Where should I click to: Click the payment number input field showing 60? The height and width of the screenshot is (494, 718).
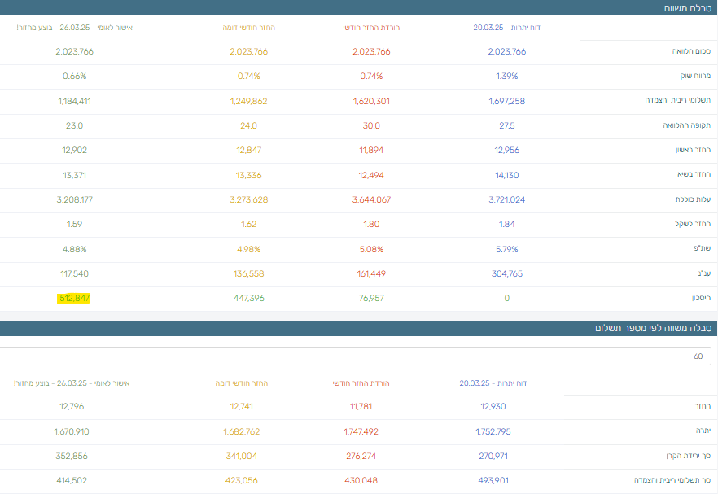pyautogui.click(x=355, y=356)
